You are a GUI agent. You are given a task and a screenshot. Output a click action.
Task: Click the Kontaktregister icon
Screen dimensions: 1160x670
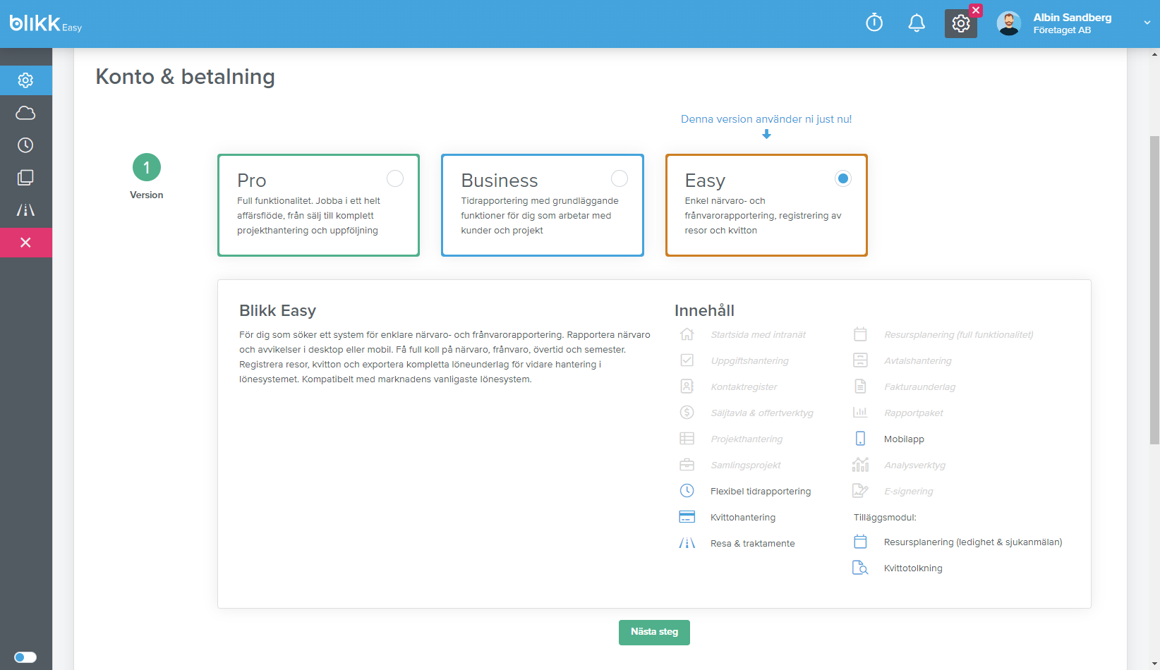(687, 386)
